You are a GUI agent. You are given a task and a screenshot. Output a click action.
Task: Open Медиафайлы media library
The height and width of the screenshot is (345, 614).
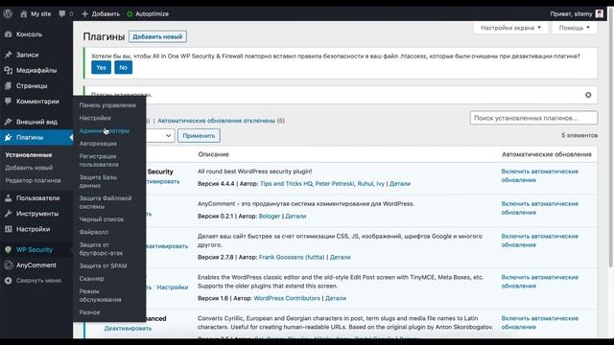coord(36,70)
